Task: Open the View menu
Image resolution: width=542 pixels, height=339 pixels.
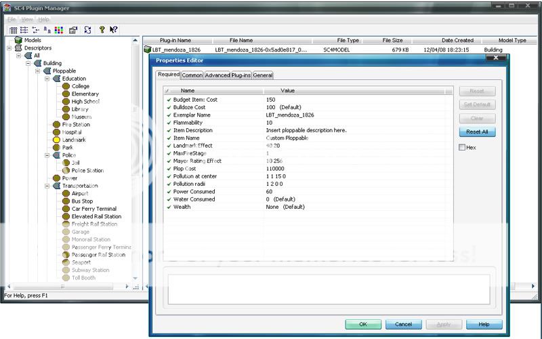Action: coord(26,20)
